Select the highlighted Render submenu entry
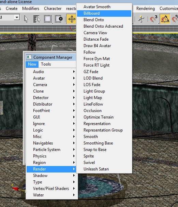Screen dimensions: 178x207 51,169
